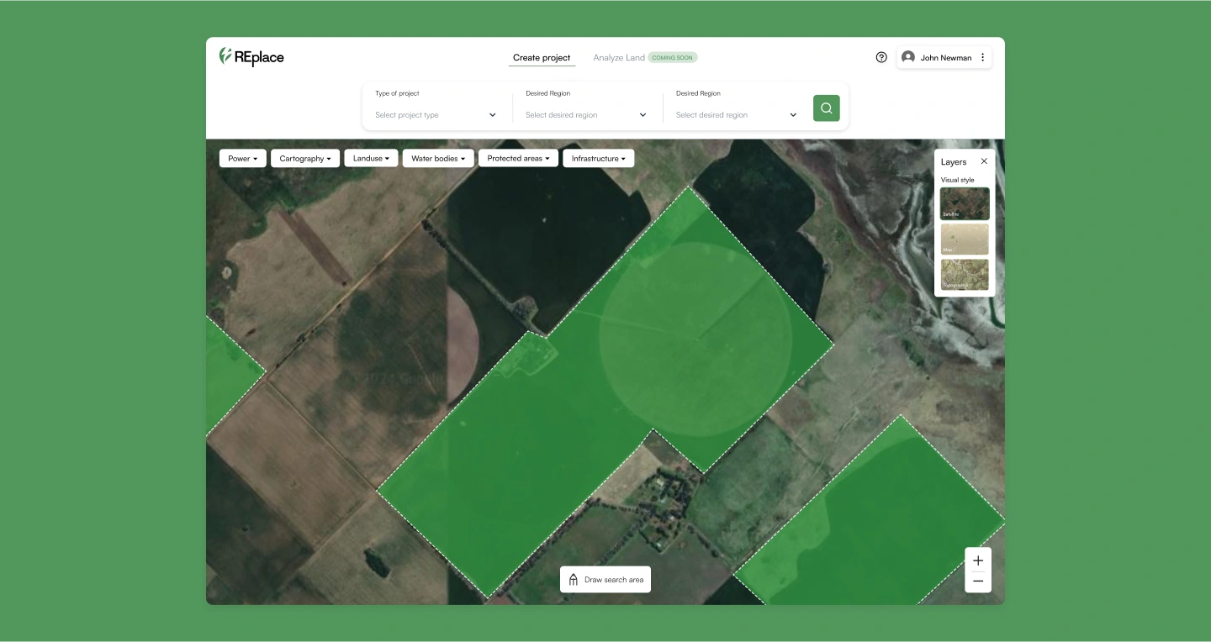Open the Water bodies dropdown
The height and width of the screenshot is (642, 1211).
click(438, 158)
